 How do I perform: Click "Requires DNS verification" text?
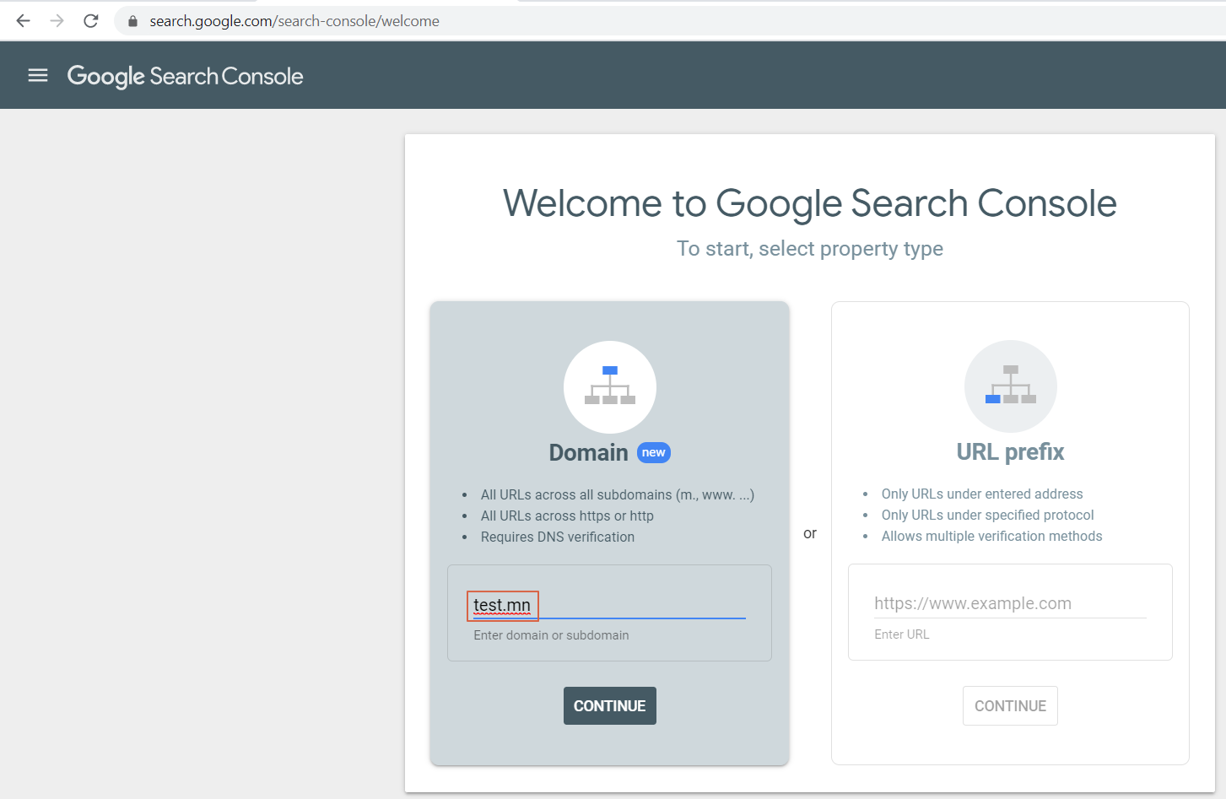(558, 537)
